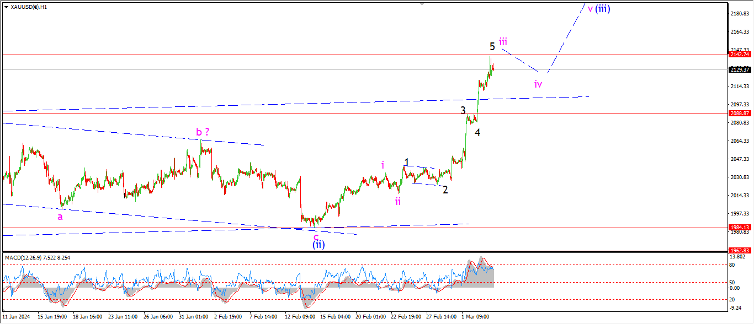
Task: Click the '1 Mar 09:00' time axis label
Action: (x=475, y=317)
